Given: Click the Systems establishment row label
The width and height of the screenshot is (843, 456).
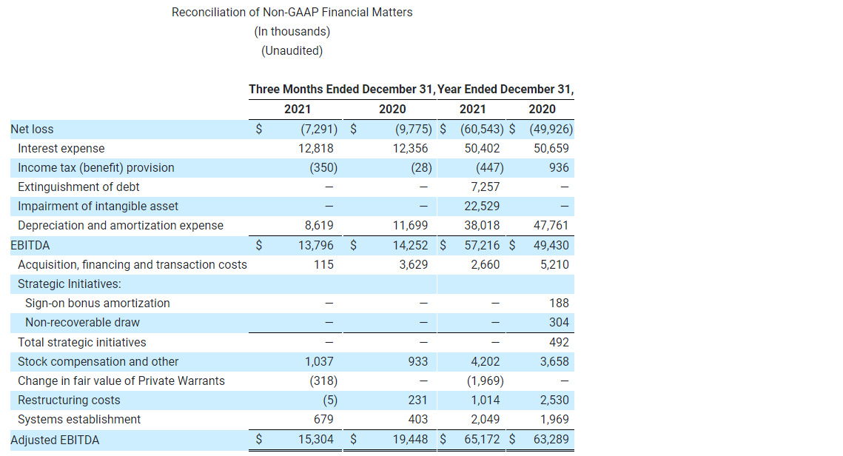Looking at the screenshot, I should click(x=78, y=419).
